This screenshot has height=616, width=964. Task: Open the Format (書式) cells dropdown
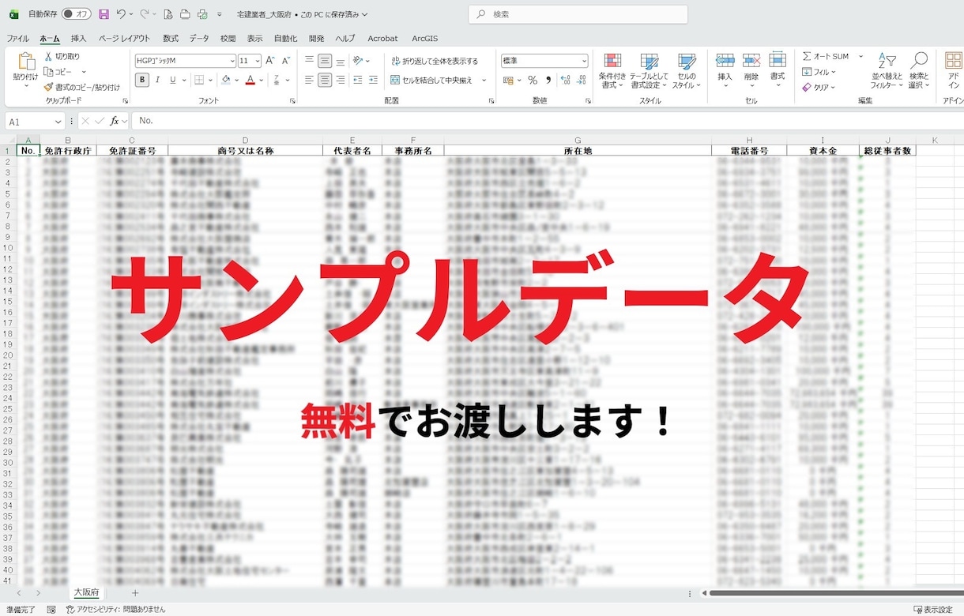coord(778,70)
